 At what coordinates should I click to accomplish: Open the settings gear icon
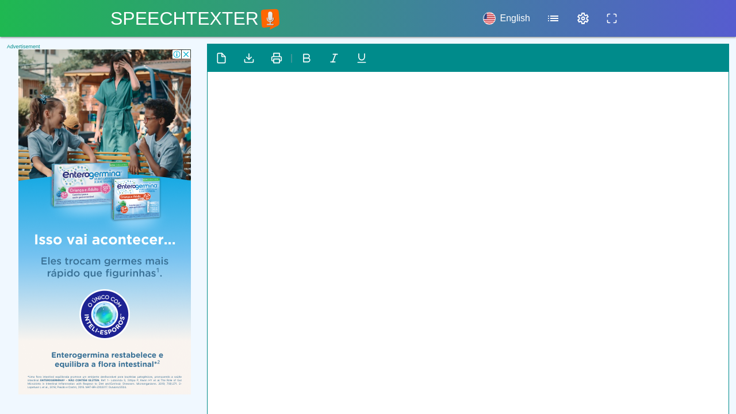click(x=583, y=18)
